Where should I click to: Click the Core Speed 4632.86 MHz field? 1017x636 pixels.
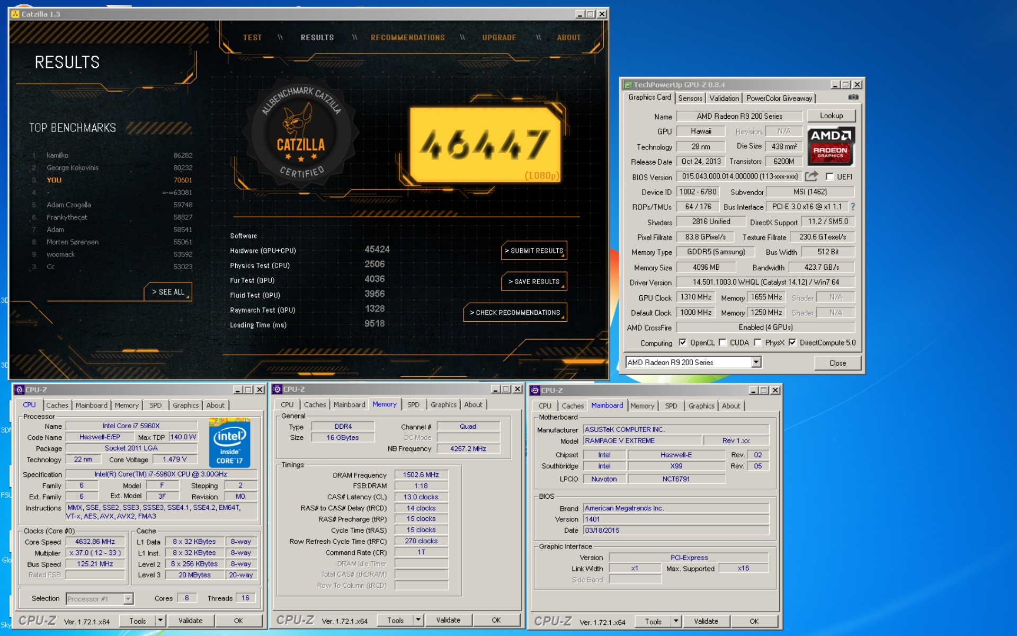[95, 542]
